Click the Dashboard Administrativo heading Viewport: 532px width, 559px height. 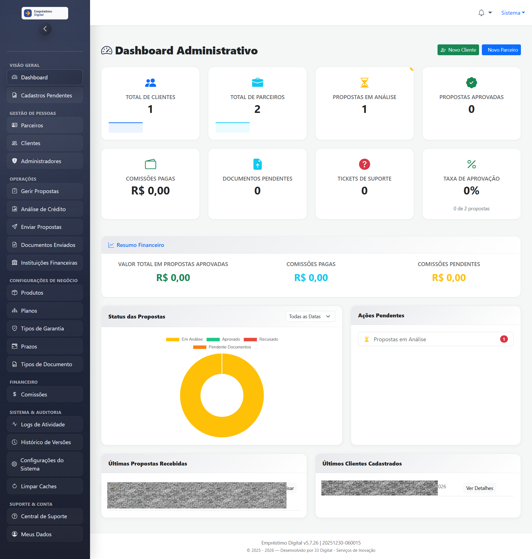point(186,50)
